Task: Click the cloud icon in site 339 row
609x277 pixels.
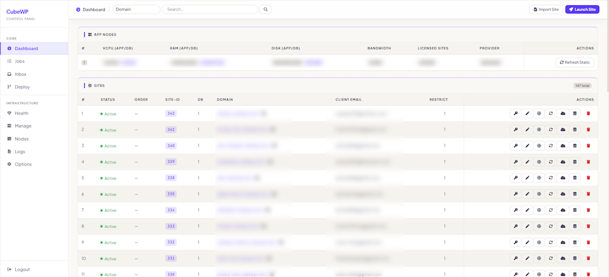Action: [x=563, y=161]
